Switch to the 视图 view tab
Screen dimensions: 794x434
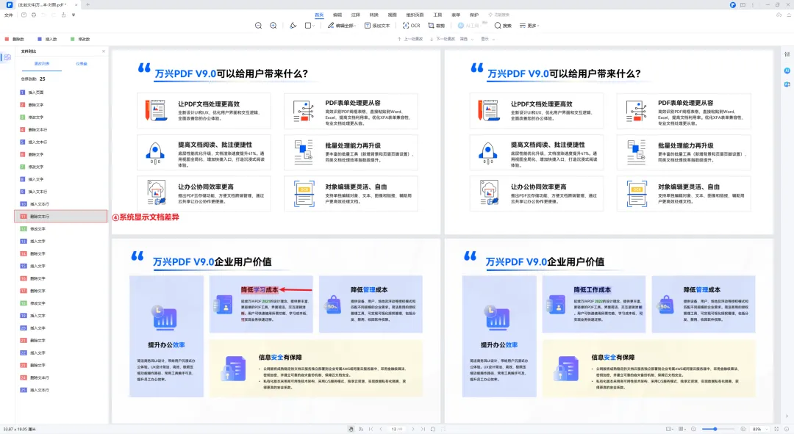click(x=392, y=15)
